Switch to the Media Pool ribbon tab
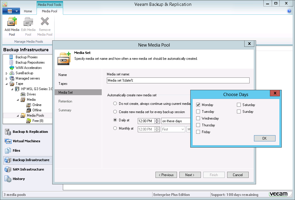 [50, 11]
